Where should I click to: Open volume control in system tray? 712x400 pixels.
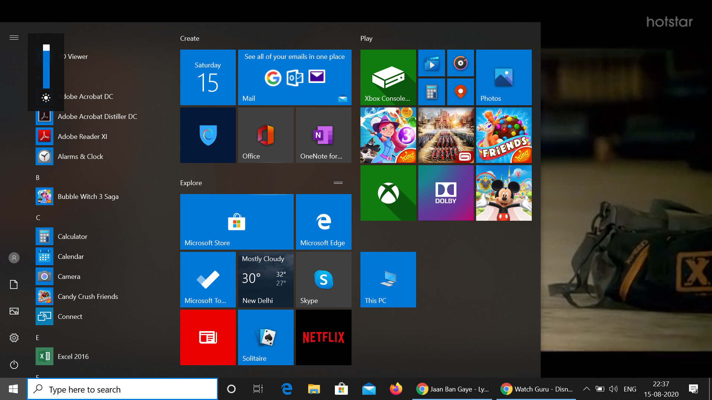[x=613, y=389]
